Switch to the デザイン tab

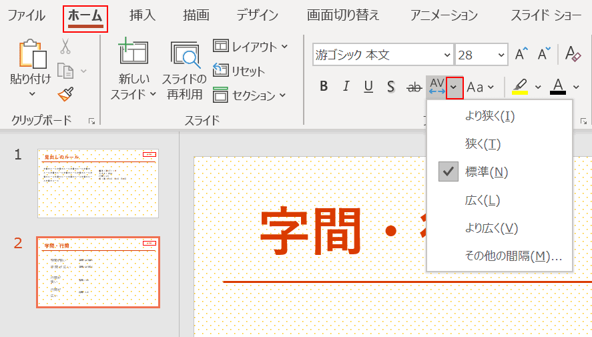click(257, 15)
